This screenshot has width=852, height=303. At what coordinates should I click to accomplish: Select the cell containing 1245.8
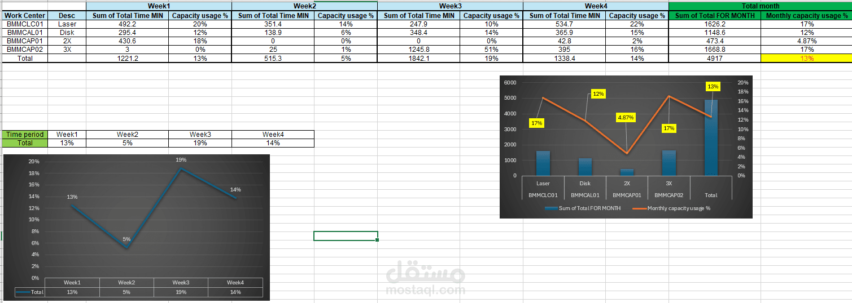418,50
